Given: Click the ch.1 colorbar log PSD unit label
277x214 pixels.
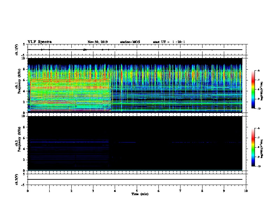Looking at the screenshot, I should (262, 91).
